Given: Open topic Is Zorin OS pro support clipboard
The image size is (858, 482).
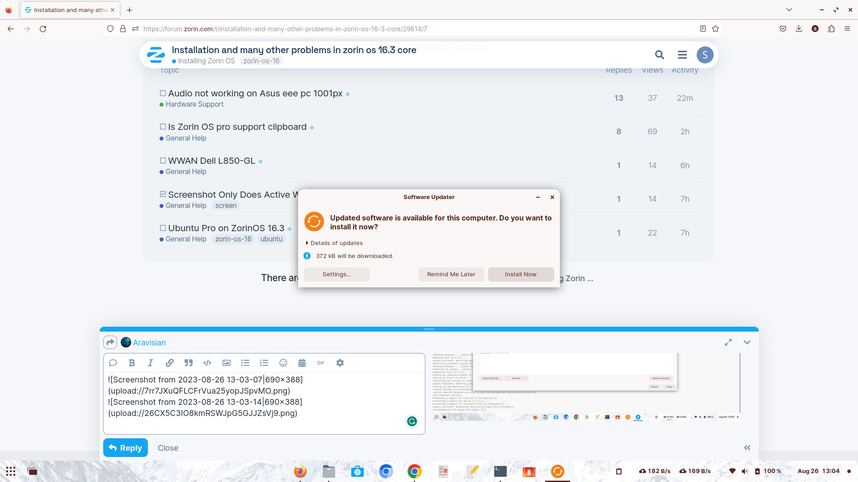Looking at the screenshot, I should point(237,127).
